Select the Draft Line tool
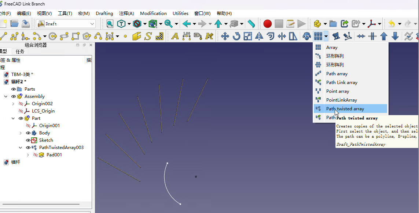 pyautogui.click(x=4, y=36)
